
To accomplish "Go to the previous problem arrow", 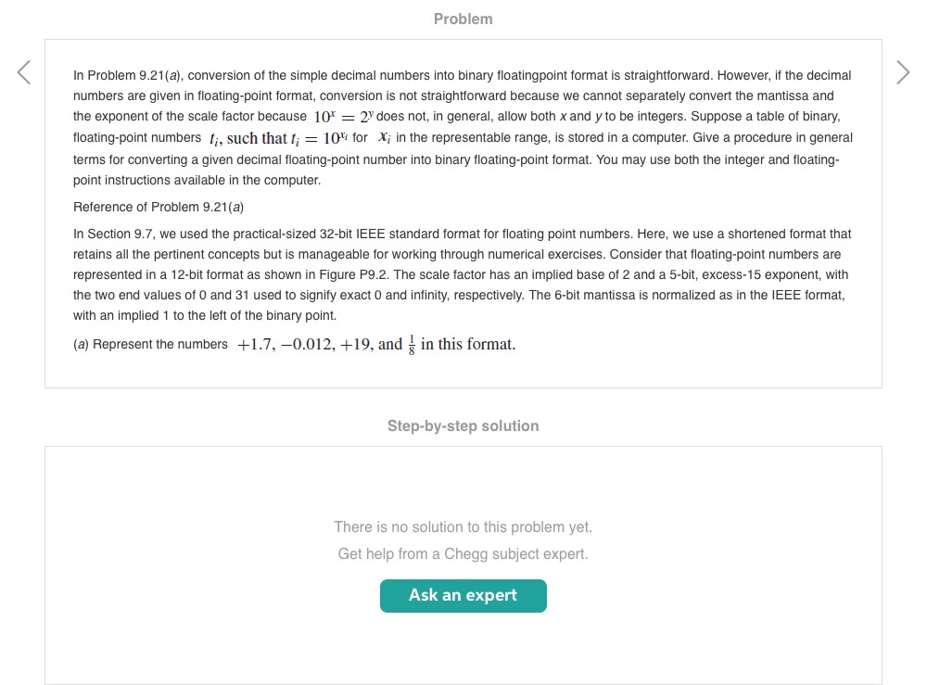I will (24, 72).
